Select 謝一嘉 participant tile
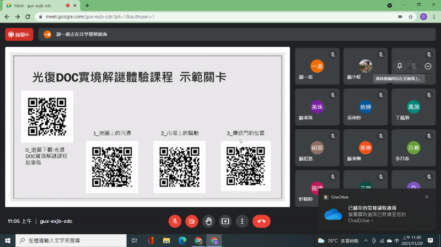The width and height of the screenshot is (441, 247). (x=318, y=66)
